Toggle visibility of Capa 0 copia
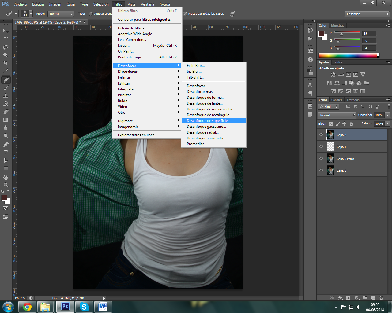 point(321,159)
